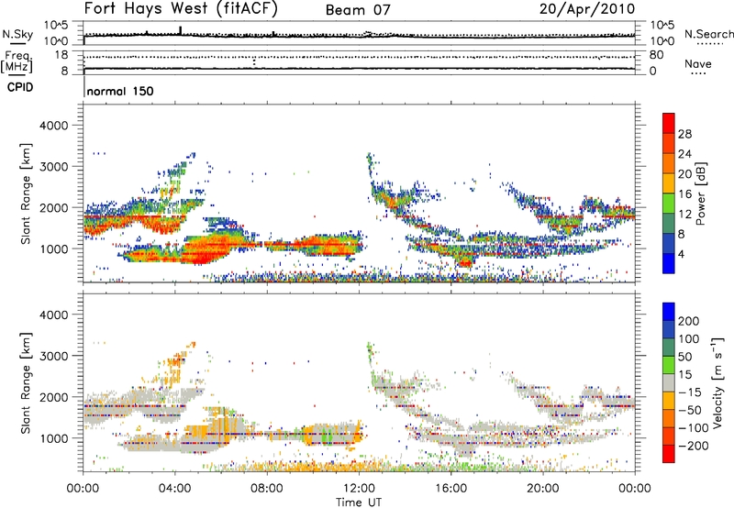
Task: Click the '16:00' time axis label
Action: [x=450, y=489]
